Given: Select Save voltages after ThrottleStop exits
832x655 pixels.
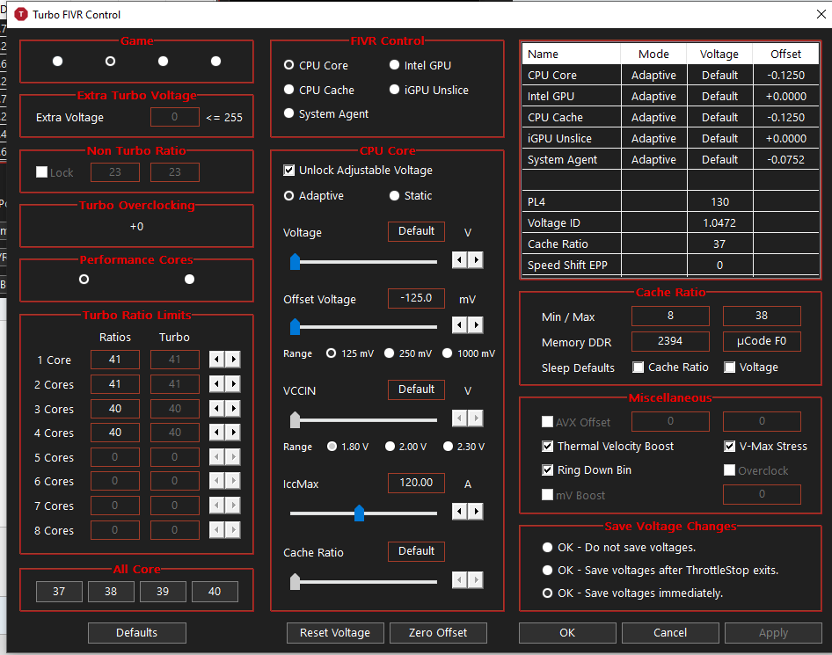Looking at the screenshot, I should tap(660, 570).
